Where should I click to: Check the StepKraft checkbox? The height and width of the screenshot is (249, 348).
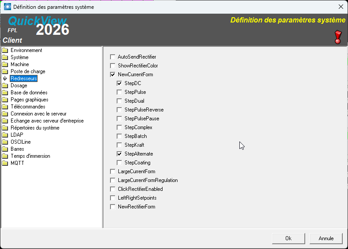click(x=119, y=145)
